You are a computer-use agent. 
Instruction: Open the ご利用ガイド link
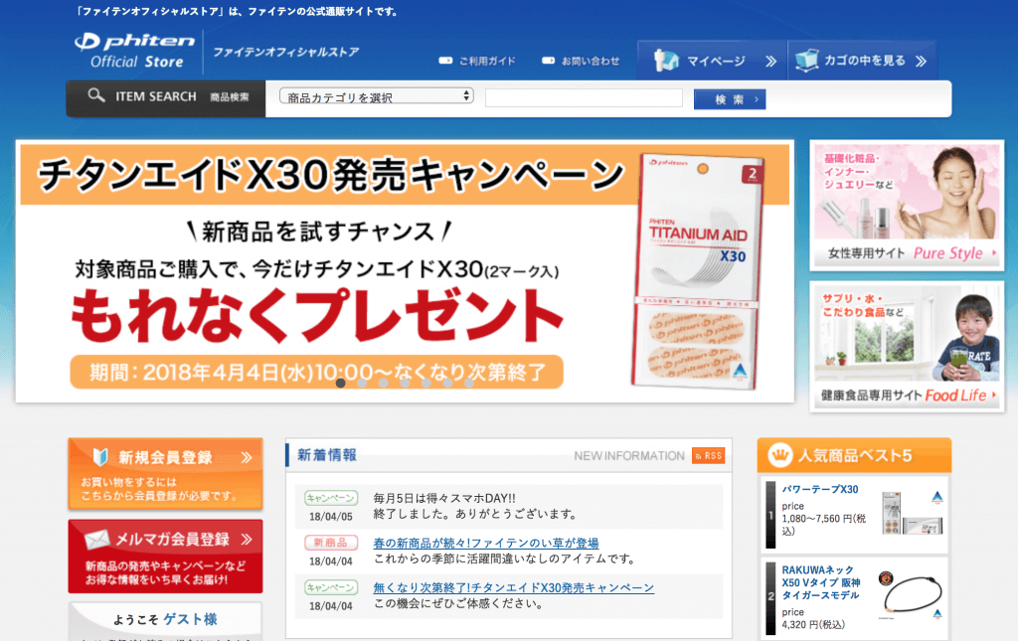coord(477,61)
